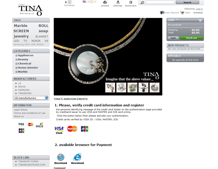Open Terms and conditions of use

(x=29, y=113)
